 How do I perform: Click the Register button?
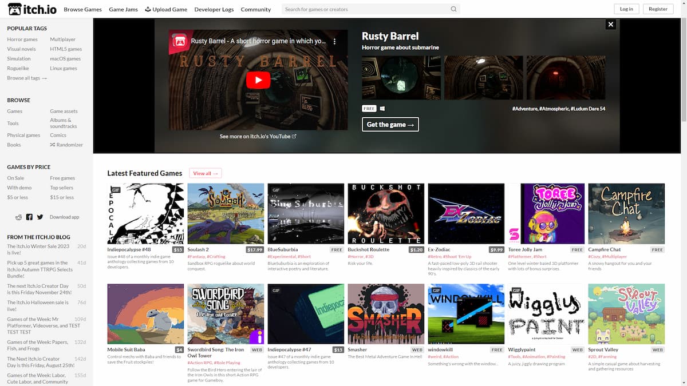tap(658, 9)
